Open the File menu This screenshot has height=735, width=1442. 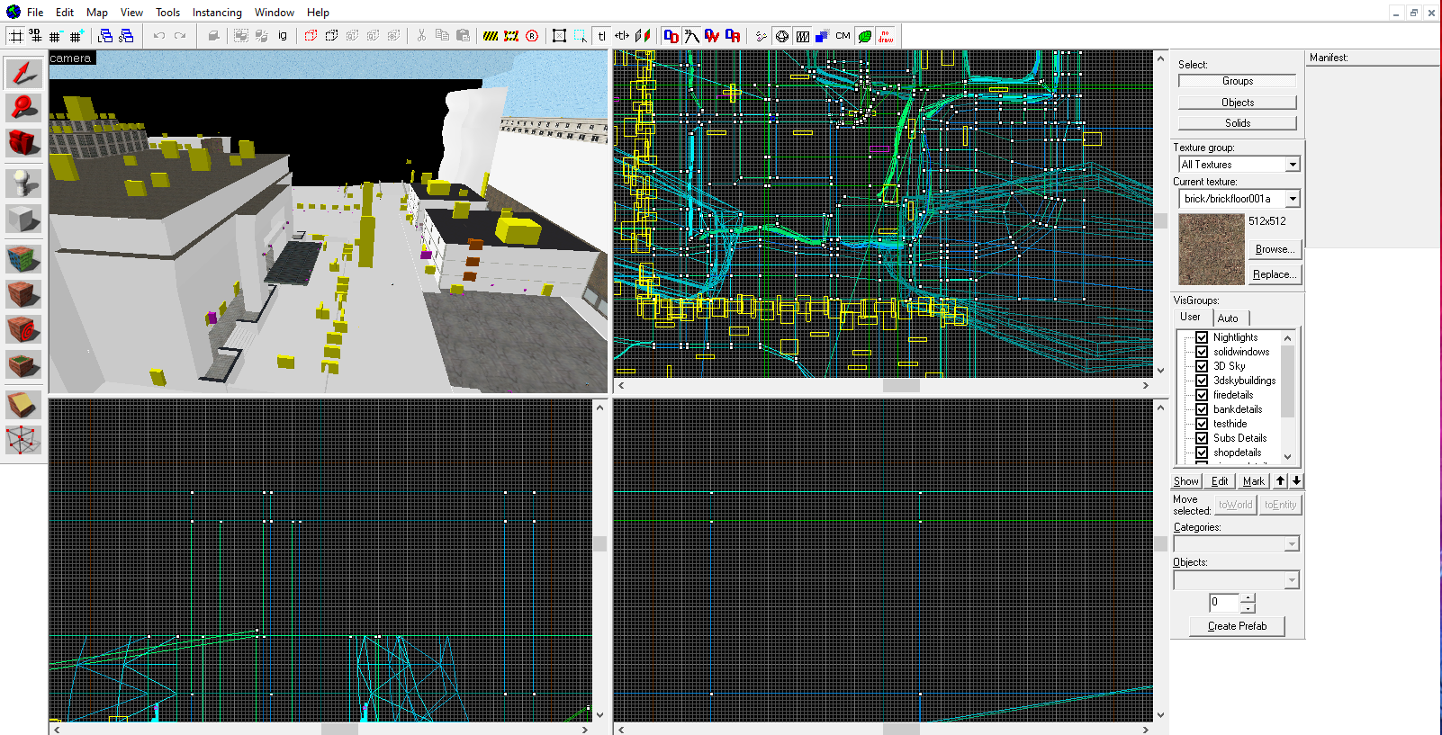pyautogui.click(x=35, y=13)
